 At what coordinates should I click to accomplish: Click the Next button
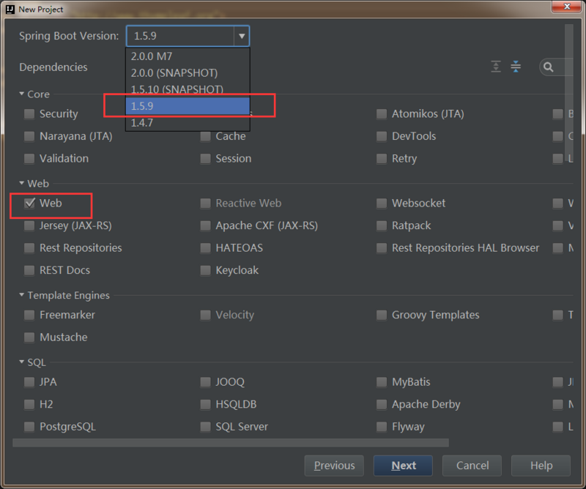[404, 466]
